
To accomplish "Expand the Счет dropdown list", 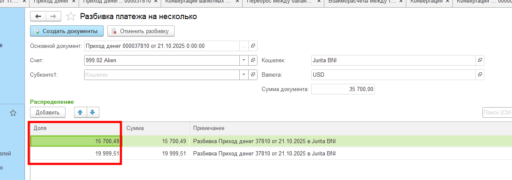I will (x=244, y=61).
